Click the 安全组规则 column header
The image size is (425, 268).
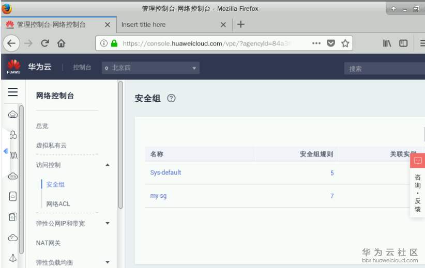(316, 154)
